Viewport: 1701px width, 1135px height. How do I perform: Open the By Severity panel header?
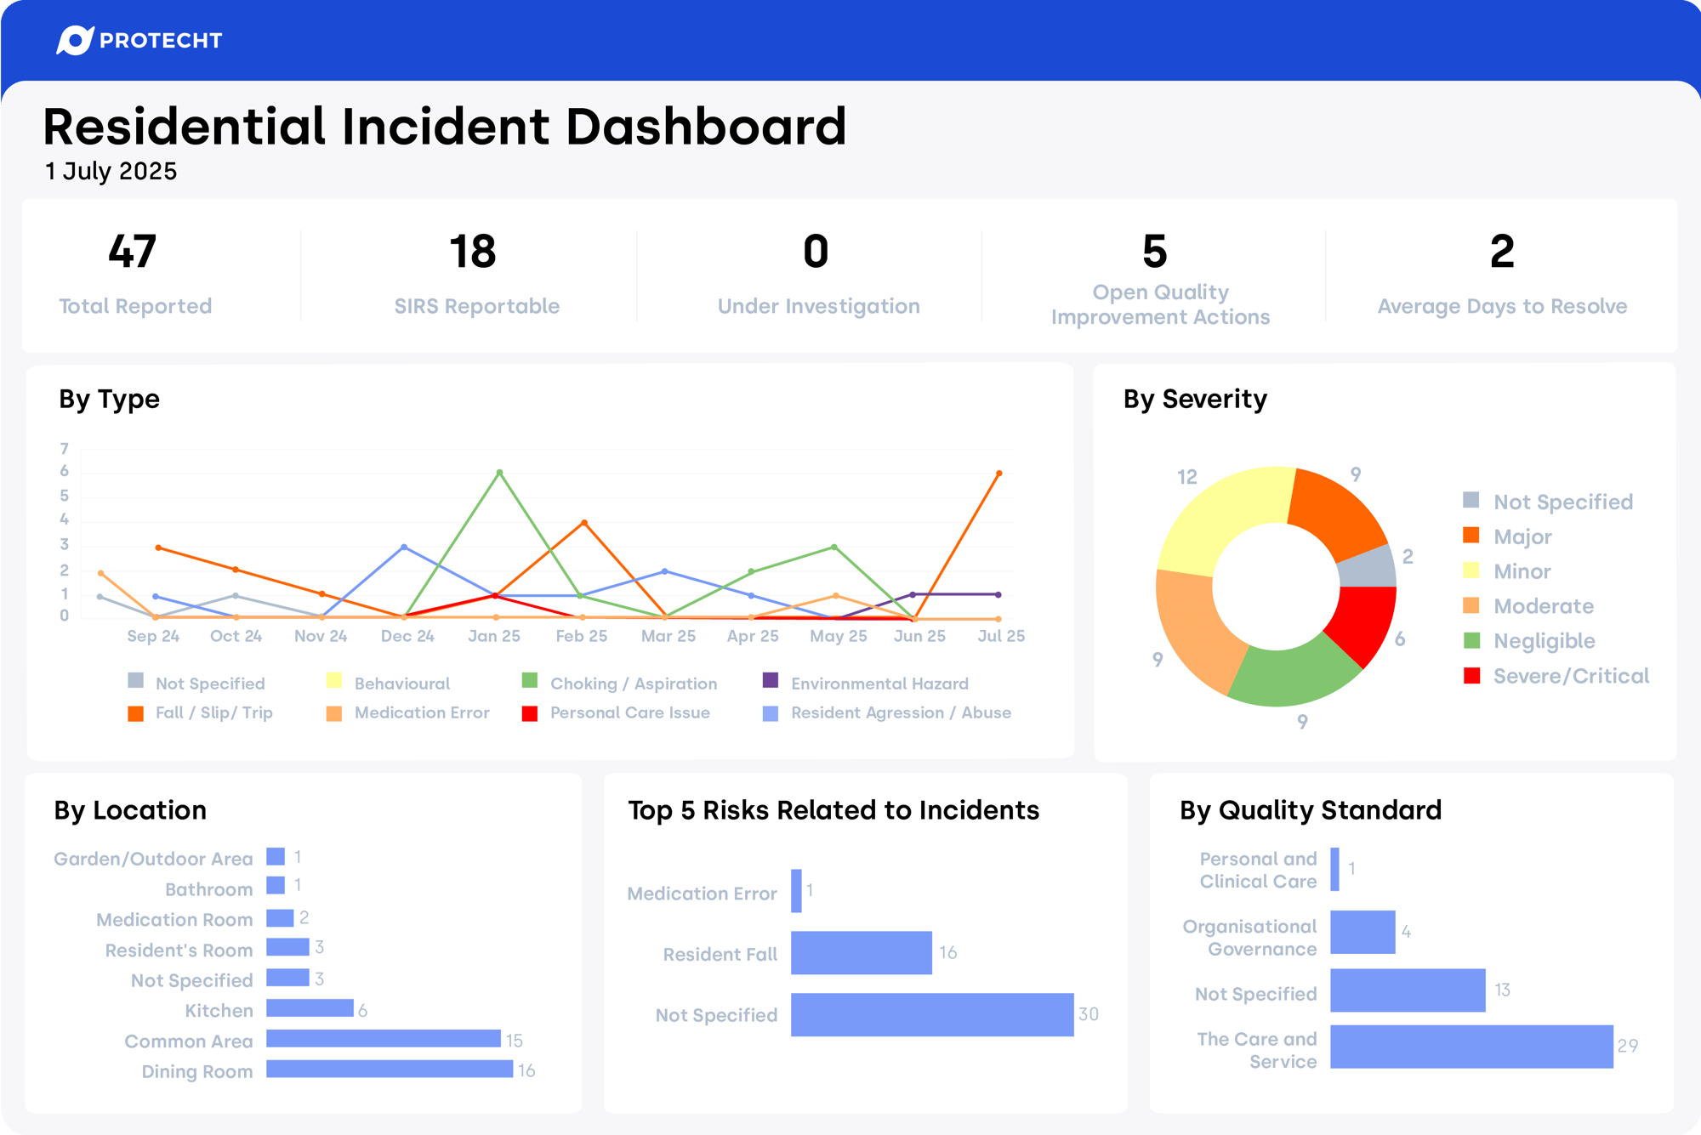coord(1194,399)
